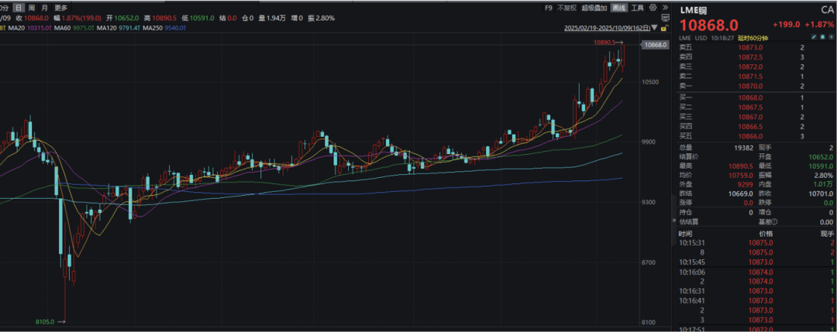This screenshot has width=837, height=332.
Task: Open chart settings gear icon
Action: pyautogui.click(x=653, y=8)
